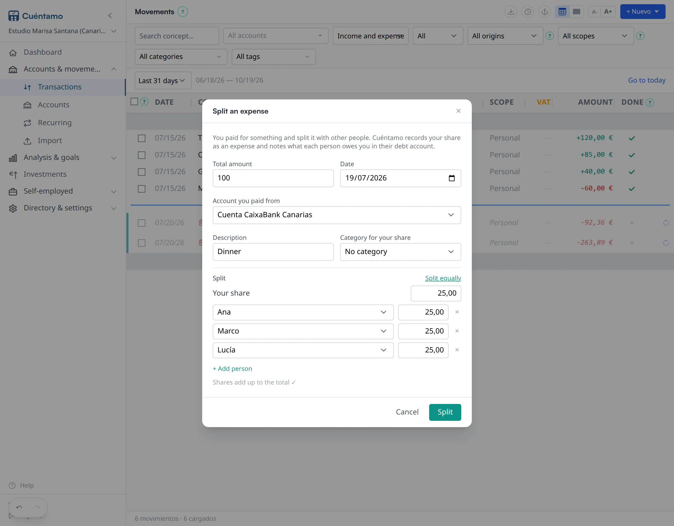
Task: Open the All tags filter dropdown
Action: [274, 57]
